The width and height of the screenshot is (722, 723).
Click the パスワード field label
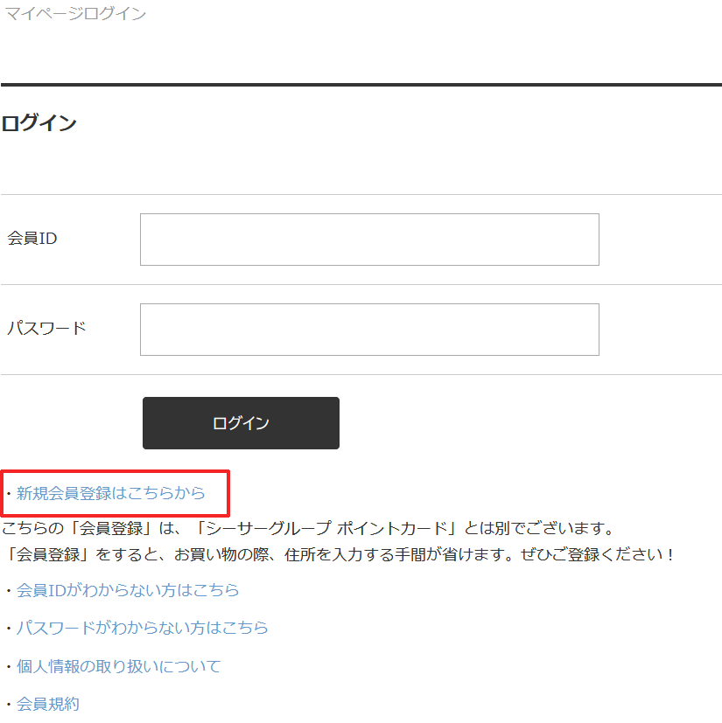pyautogui.click(x=46, y=329)
